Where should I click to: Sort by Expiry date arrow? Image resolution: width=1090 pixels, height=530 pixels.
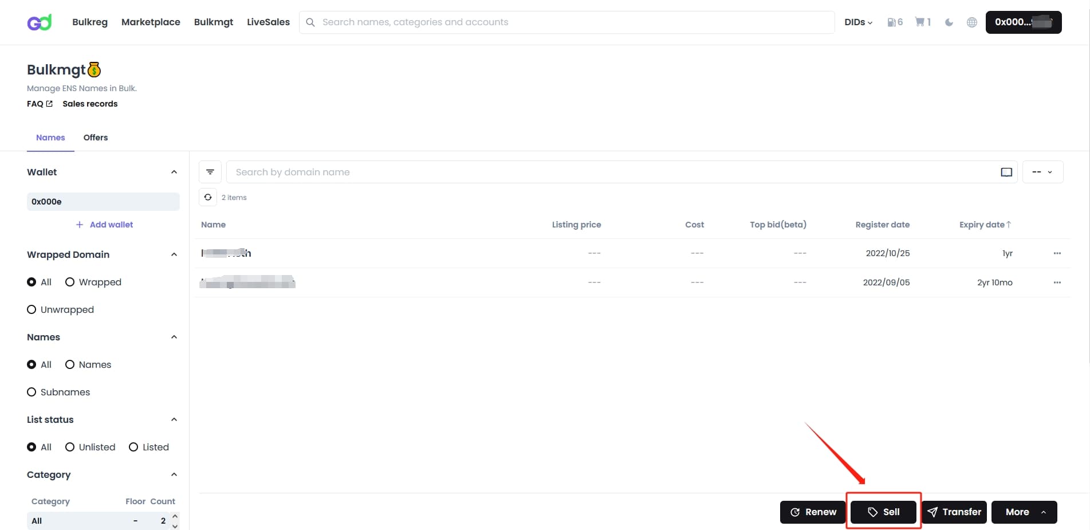point(1009,225)
